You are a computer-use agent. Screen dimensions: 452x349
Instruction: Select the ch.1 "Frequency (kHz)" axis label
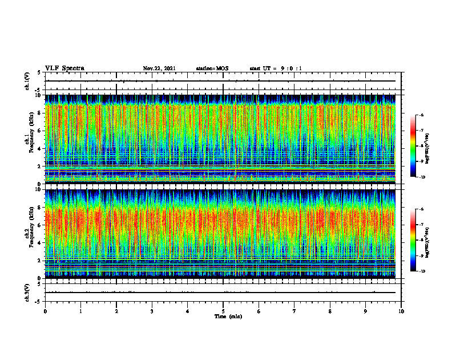pyautogui.click(x=31, y=132)
